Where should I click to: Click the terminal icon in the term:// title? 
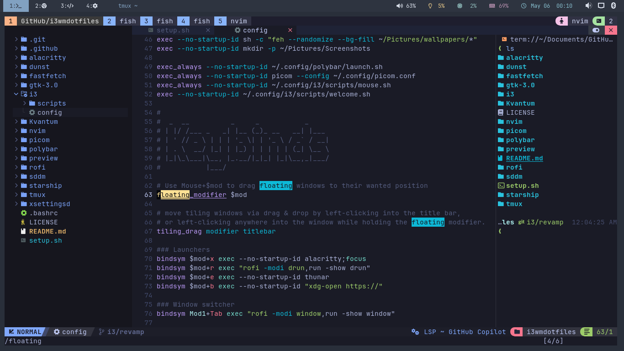[504, 39]
